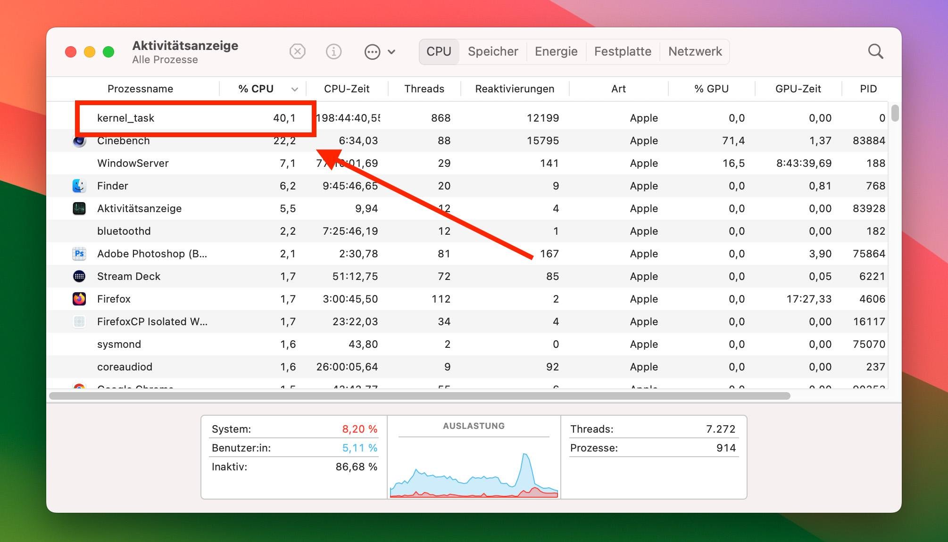Screen dimensions: 948x542
Task: Click the Alle Prozesse subtitle
Action: point(165,60)
